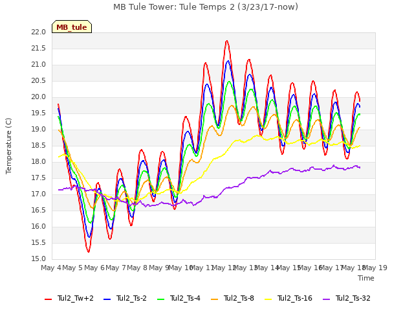The height and width of the screenshot is (311, 414).
Task: Click the red curve's highest peak near May 12
Action: pyautogui.click(x=227, y=41)
